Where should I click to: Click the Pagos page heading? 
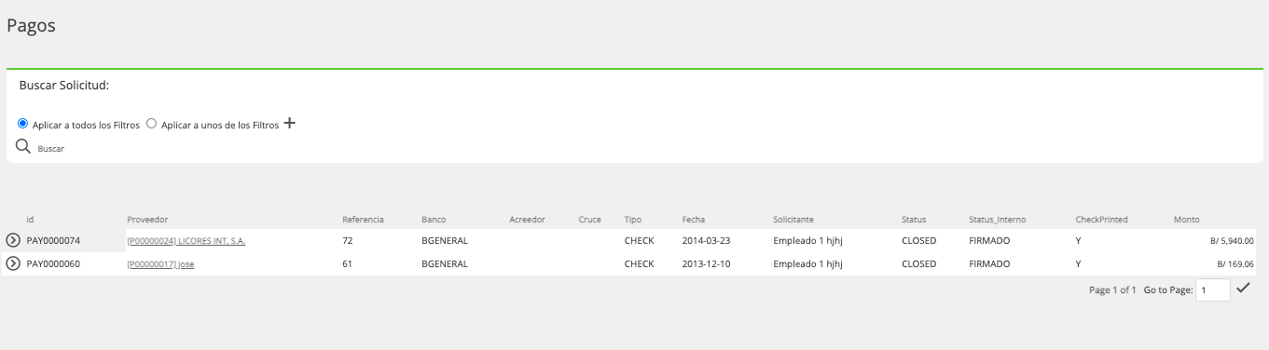pos(32,26)
